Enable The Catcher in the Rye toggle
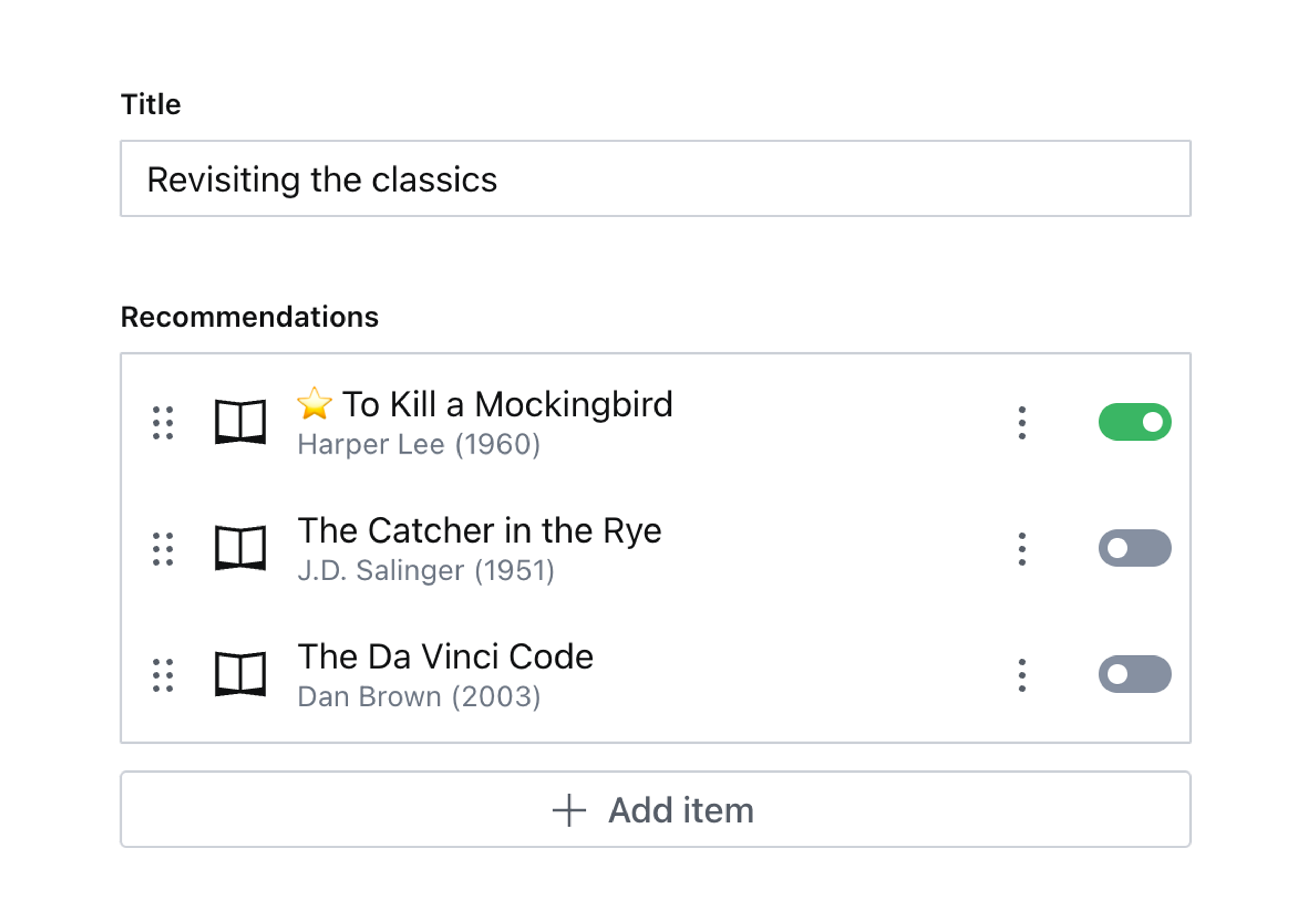This screenshot has width=1311, height=923. pos(1134,548)
